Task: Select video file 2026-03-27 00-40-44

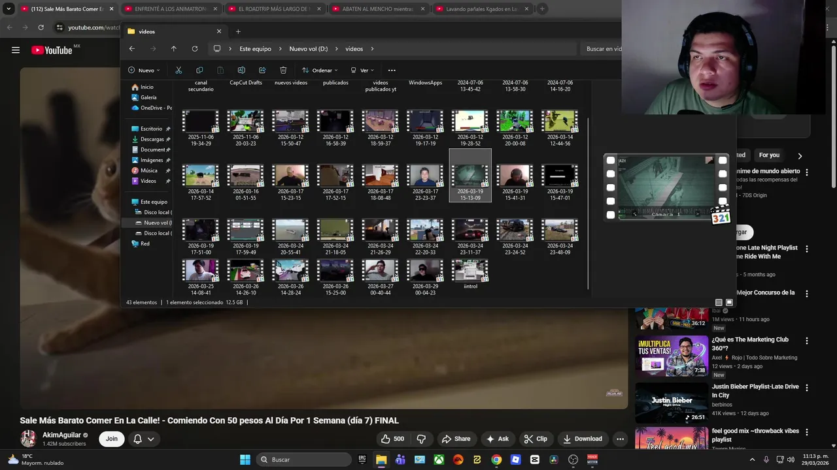Action: (x=380, y=277)
